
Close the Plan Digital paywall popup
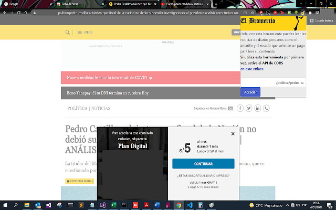tap(233, 134)
